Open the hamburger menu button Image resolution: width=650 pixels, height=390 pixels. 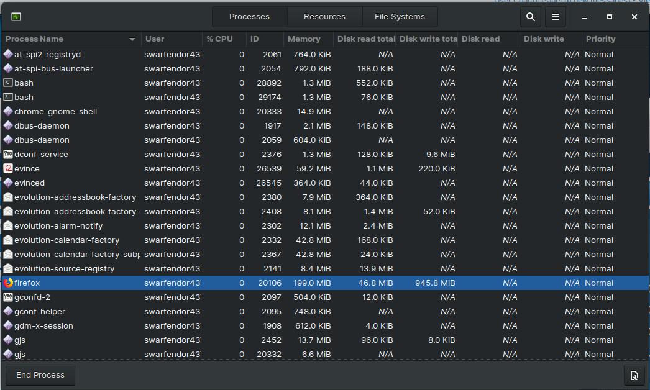tap(556, 17)
